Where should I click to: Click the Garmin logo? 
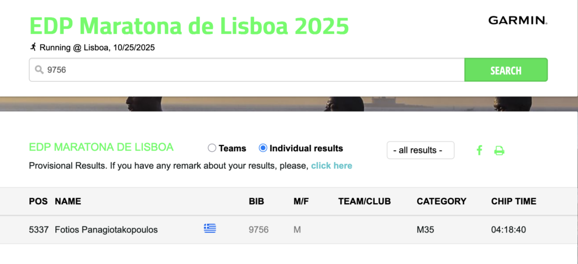point(518,21)
